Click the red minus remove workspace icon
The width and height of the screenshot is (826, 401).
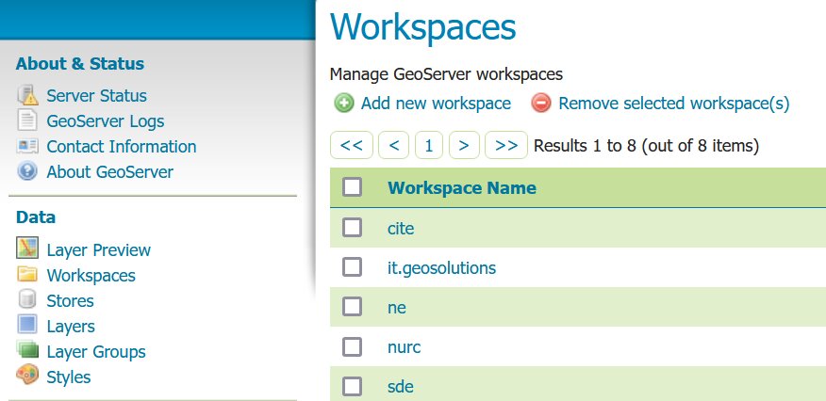[541, 103]
